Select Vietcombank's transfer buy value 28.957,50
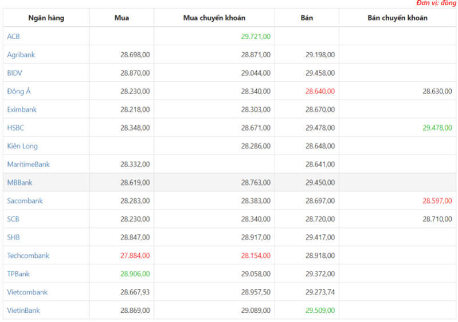Screen dimensions: 458x322 (x=256, y=292)
